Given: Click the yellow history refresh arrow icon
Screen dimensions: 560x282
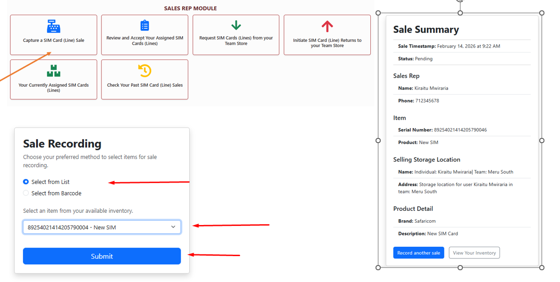Looking at the screenshot, I should 144,71.
